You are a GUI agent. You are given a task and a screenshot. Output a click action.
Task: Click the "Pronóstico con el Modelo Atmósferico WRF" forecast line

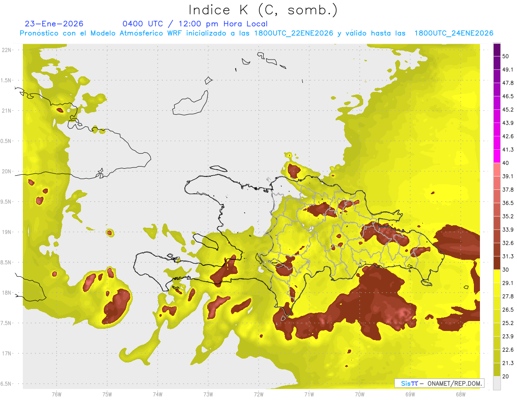point(256,33)
